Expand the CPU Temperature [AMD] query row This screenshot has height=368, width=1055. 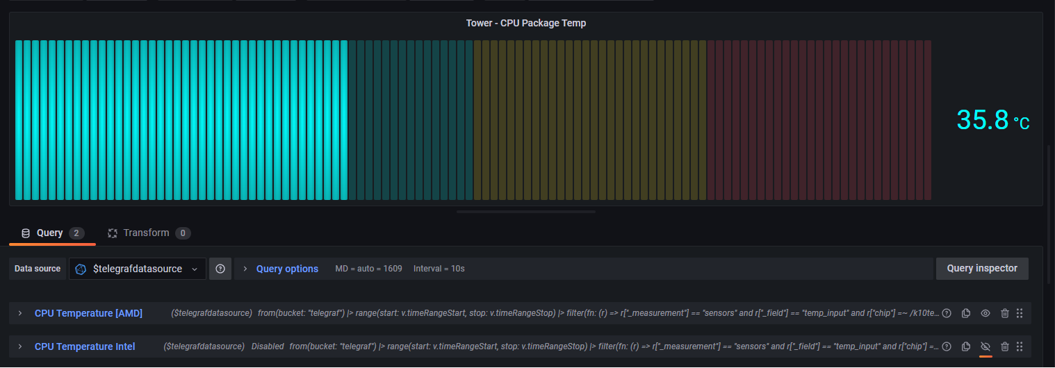point(20,313)
